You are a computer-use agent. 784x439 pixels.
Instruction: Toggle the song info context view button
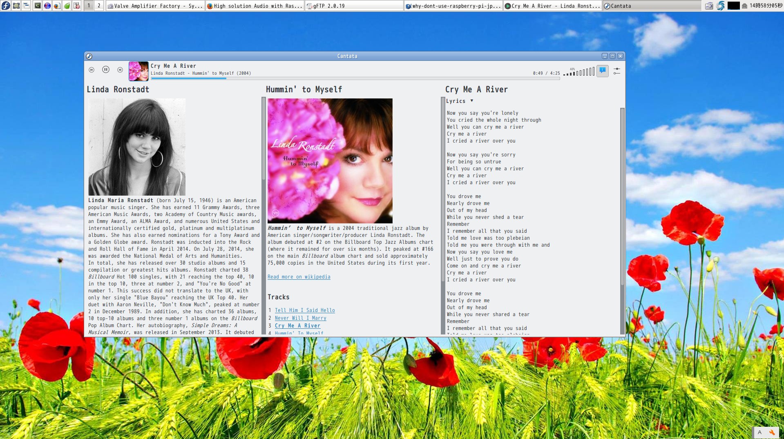click(602, 71)
